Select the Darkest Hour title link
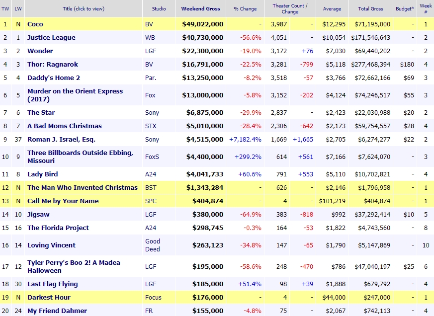This screenshot has width=434, height=316. pyautogui.click(x=49, y=297)
